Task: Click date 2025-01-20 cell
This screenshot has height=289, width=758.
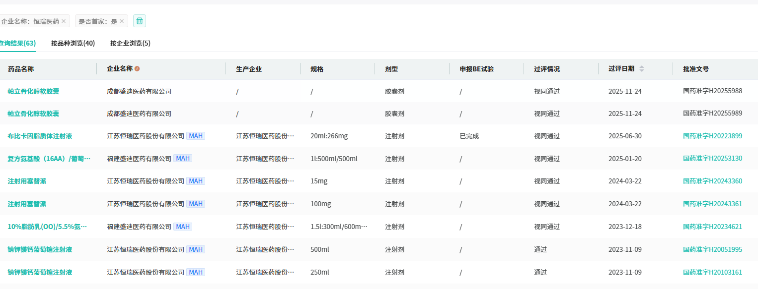Action: [x=625, y=159]
